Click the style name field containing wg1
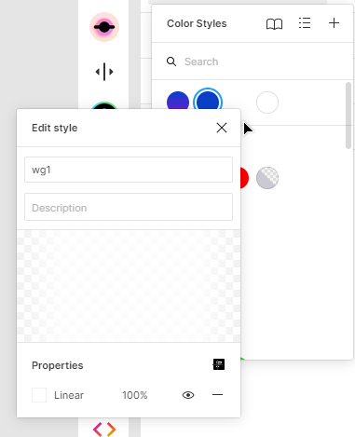 [129, 170]
